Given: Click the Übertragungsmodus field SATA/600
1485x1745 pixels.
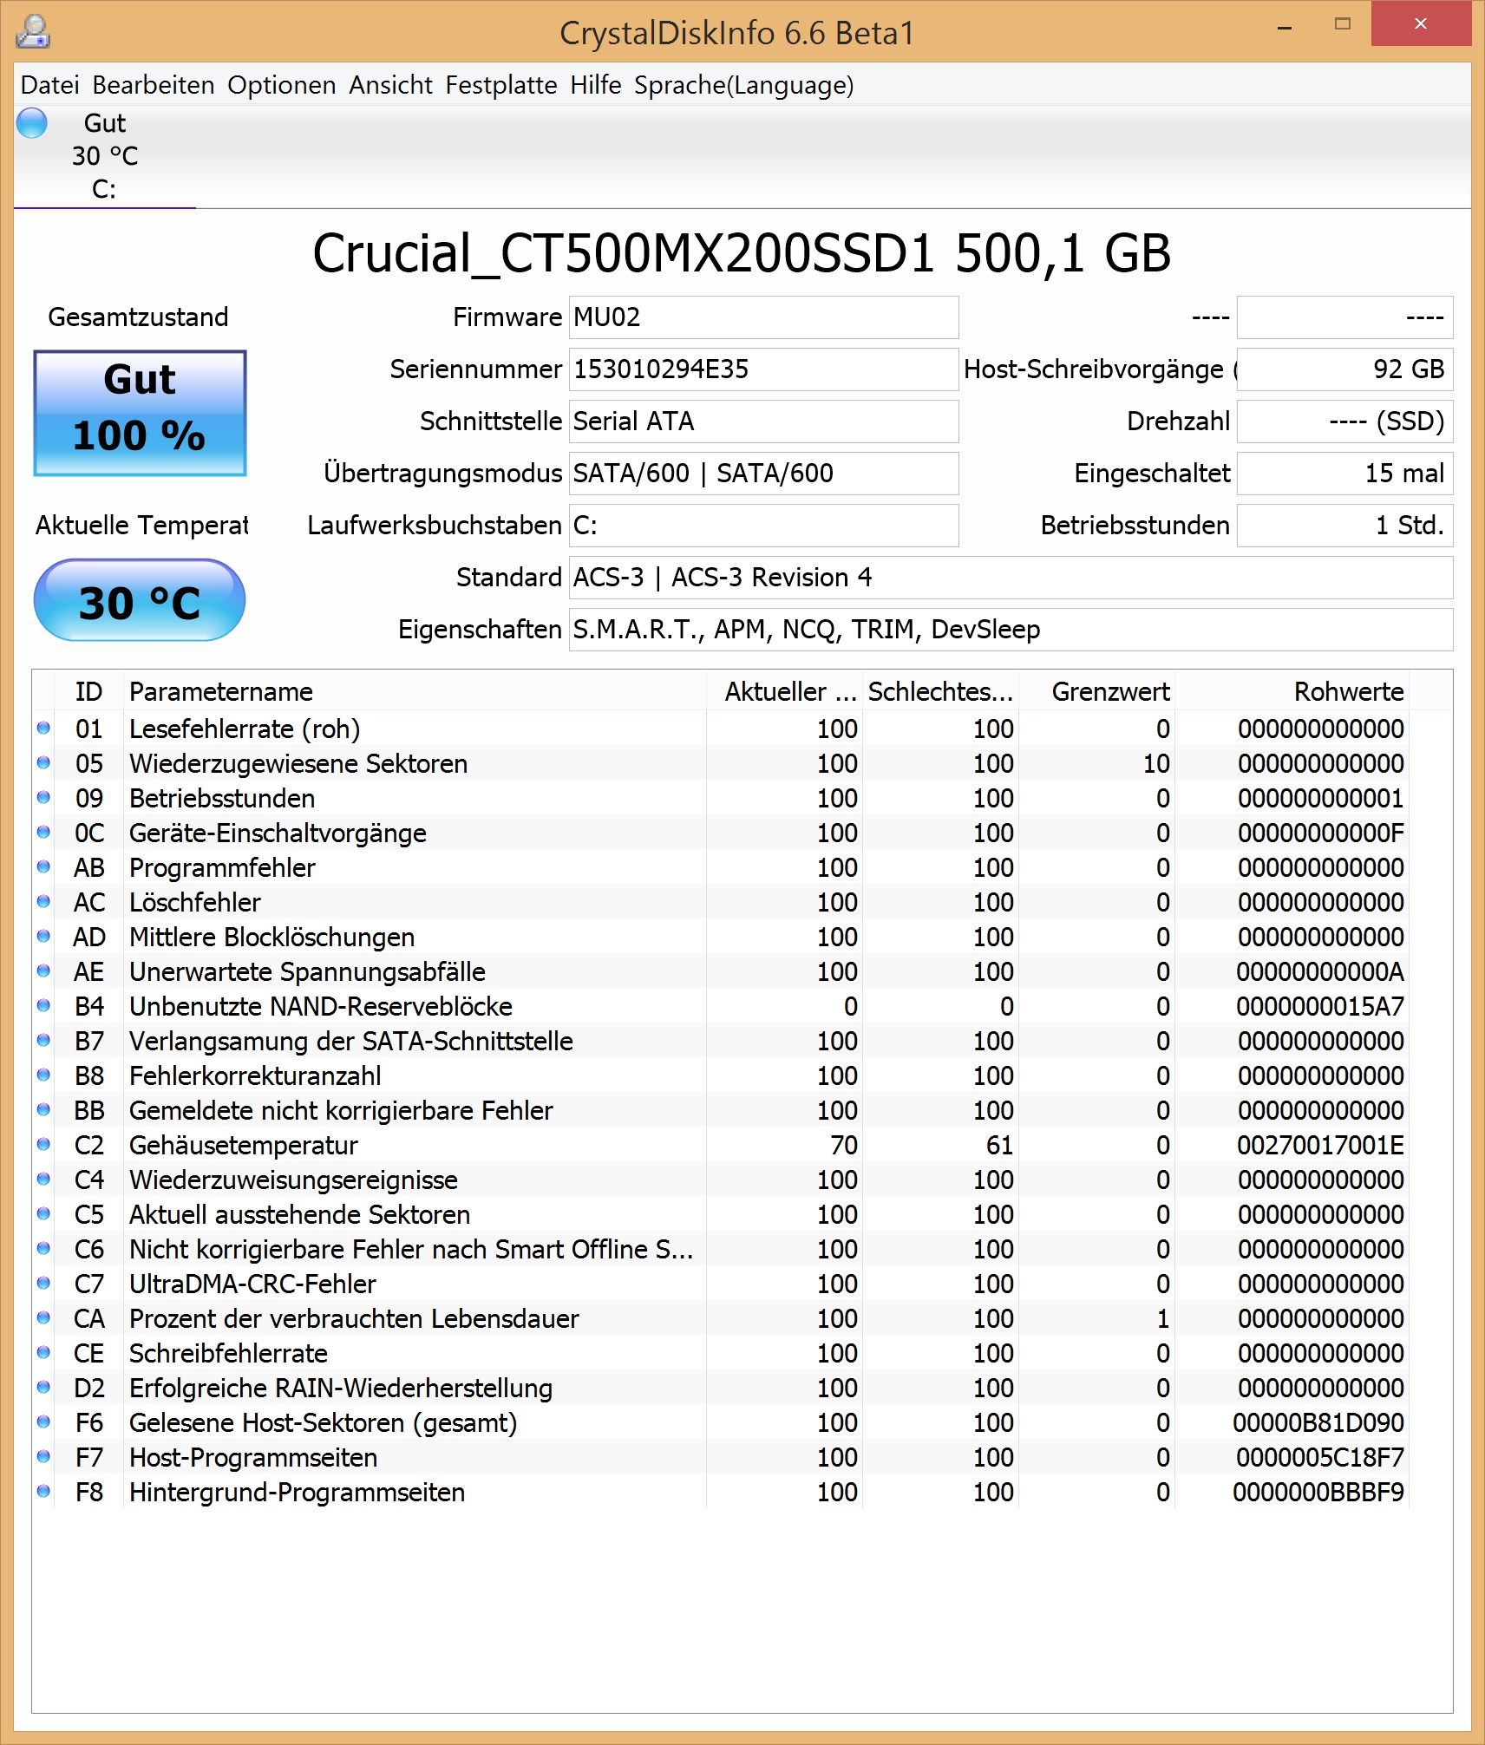Looking at the screenshot, I should (x=763, y=474).
